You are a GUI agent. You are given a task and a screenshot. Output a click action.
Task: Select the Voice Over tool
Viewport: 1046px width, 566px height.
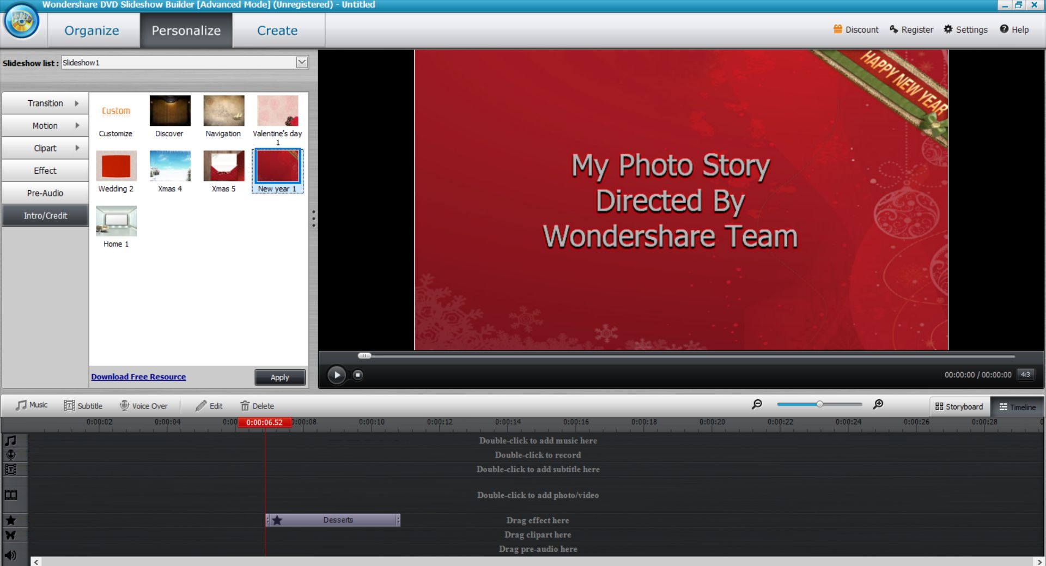[143, 405]
